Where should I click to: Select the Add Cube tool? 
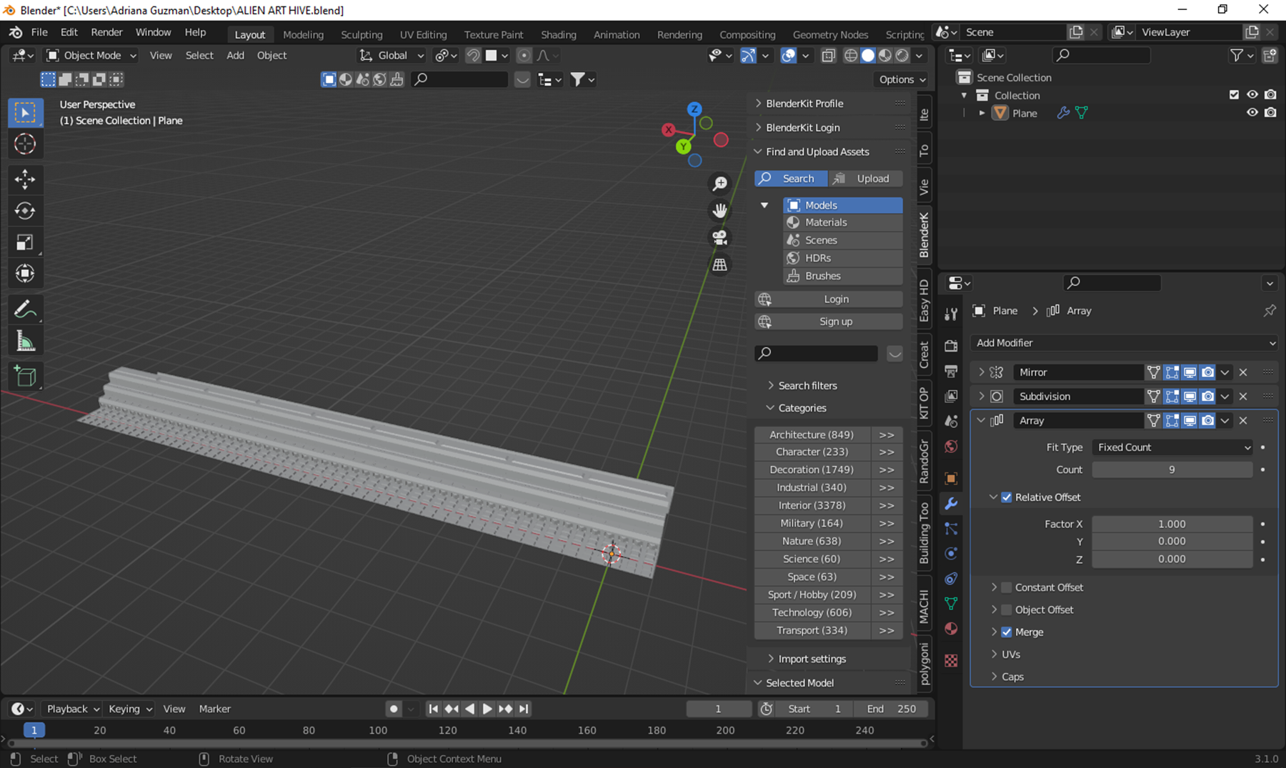[x=25, y=376]
